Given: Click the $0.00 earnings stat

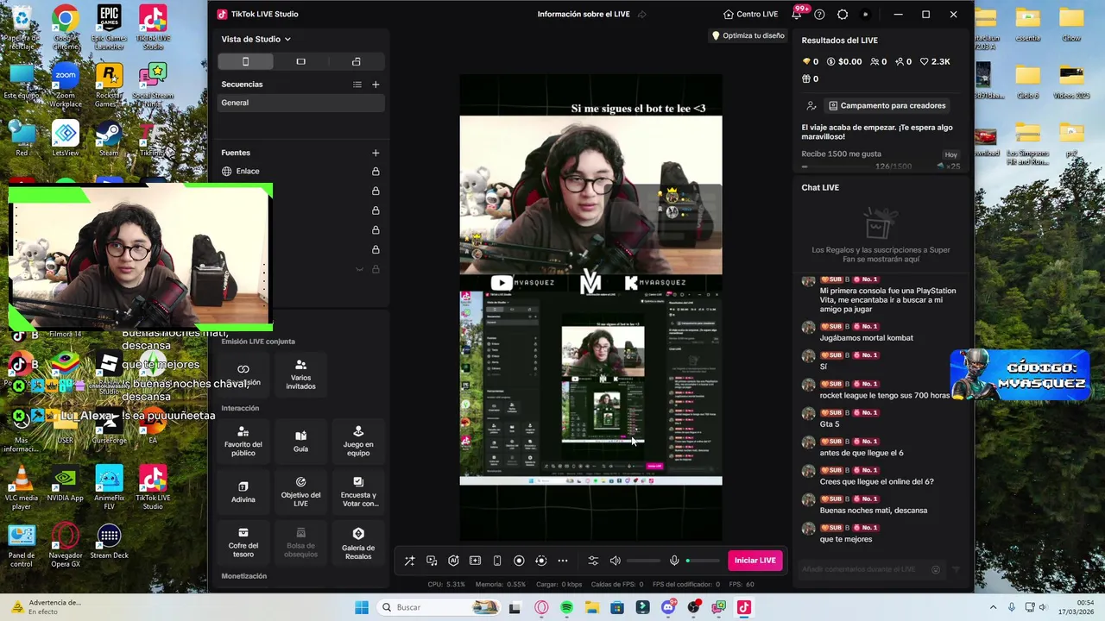Looking at the screenshot, I should (x=844, y=61).
